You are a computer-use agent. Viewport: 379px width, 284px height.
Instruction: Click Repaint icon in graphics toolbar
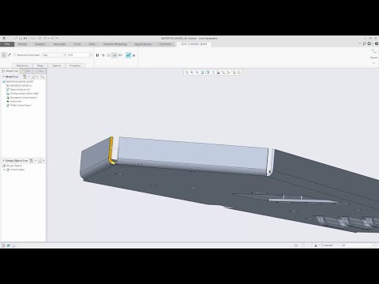click(202, 73)
